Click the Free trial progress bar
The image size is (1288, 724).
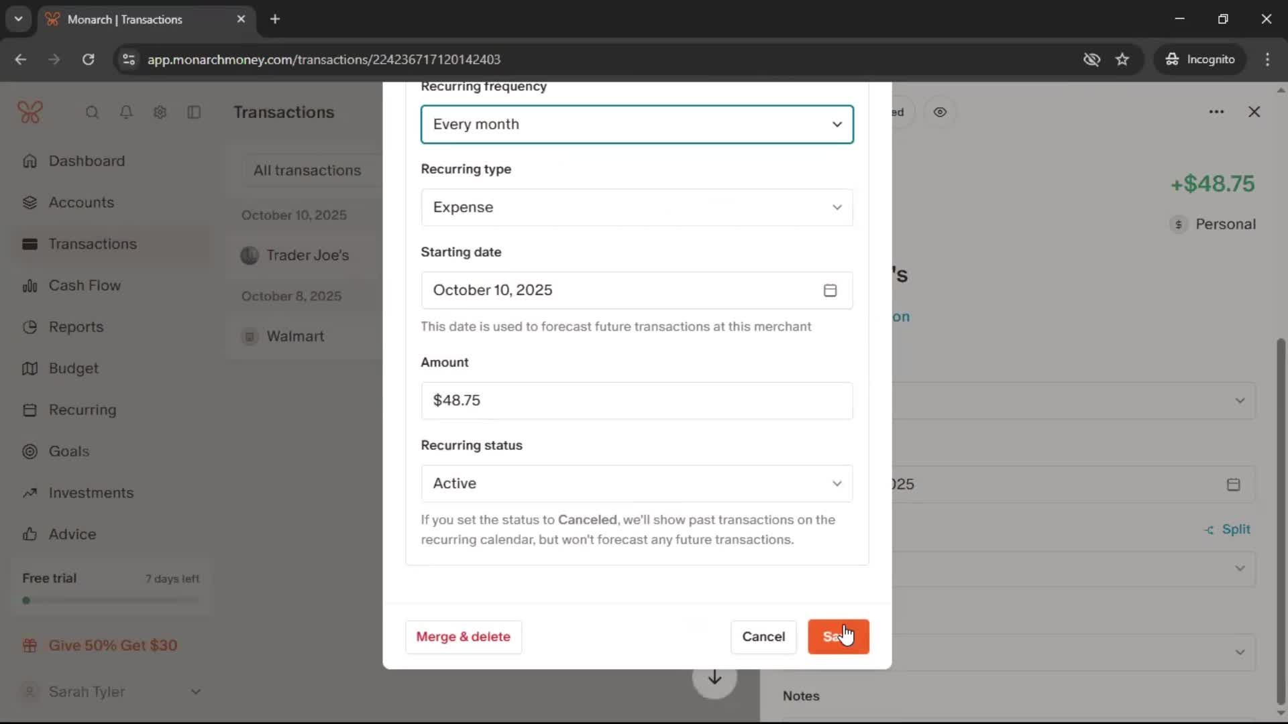(111, 601)
